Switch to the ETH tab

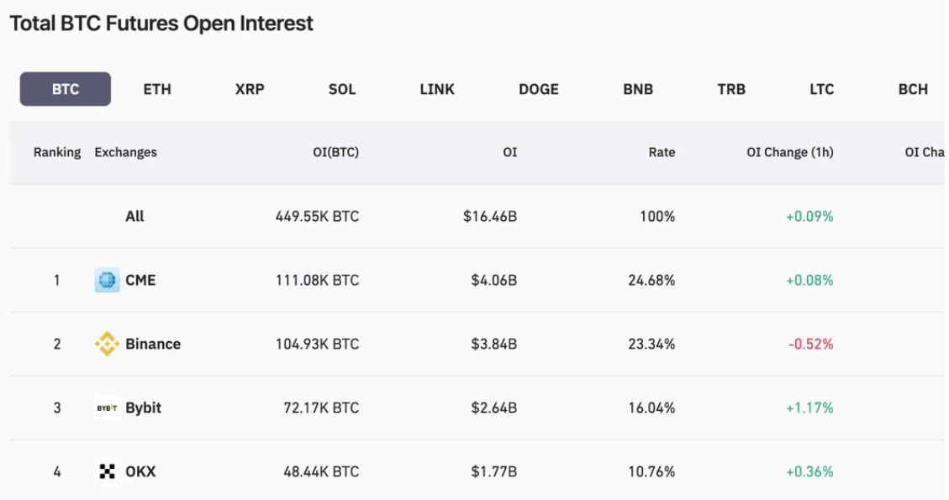pyautogui.click(x=157, y=89)
